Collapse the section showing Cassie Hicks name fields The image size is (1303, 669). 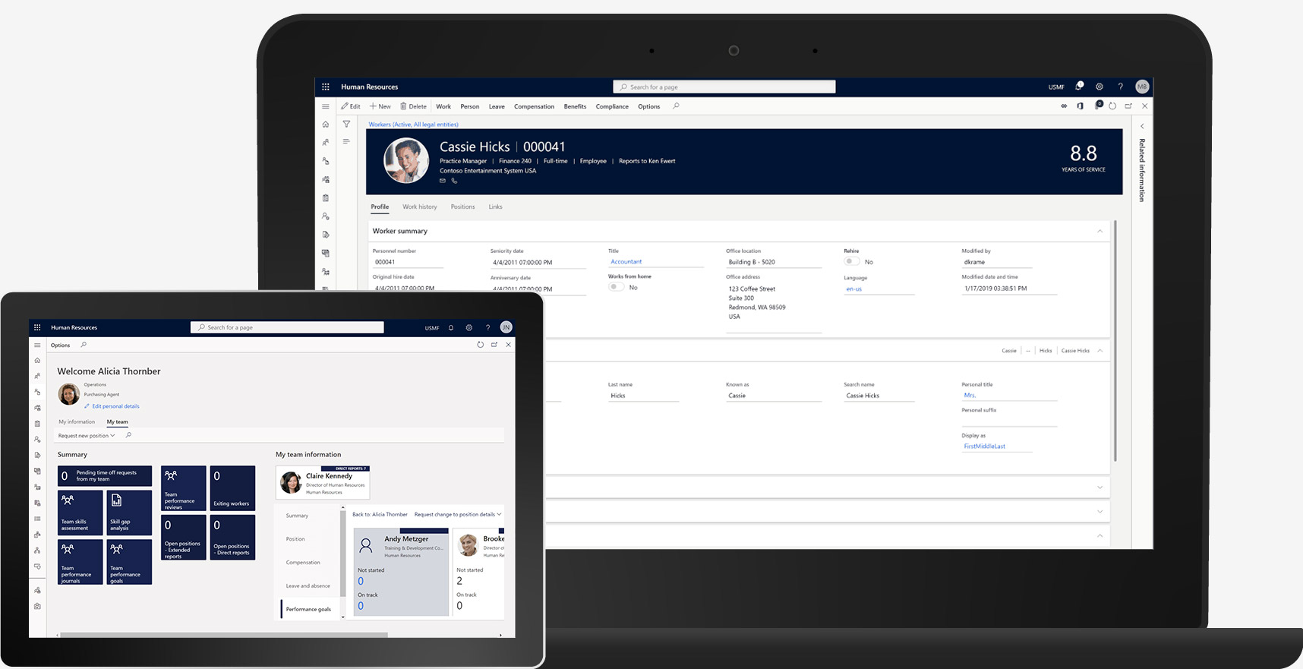coord(1100,350)
